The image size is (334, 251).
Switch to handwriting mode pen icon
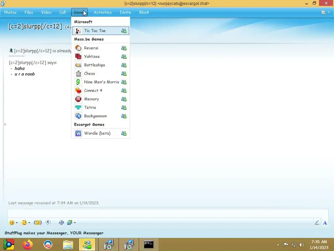pos(317,223)
